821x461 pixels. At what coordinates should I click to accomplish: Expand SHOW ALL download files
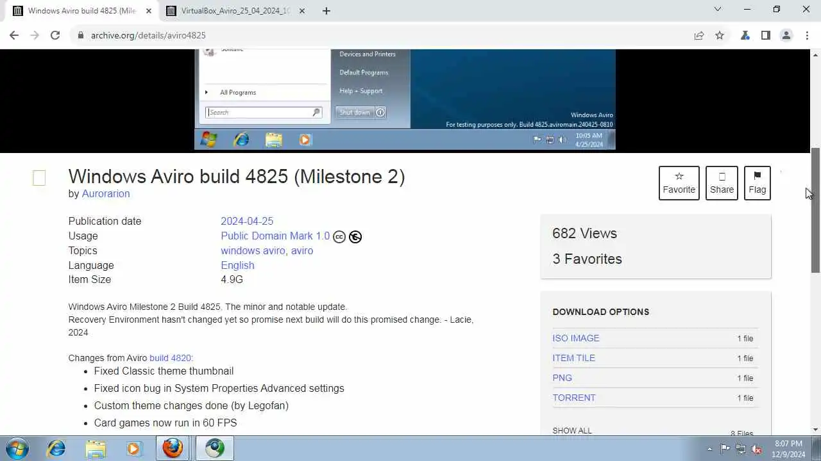coord(572,431)
